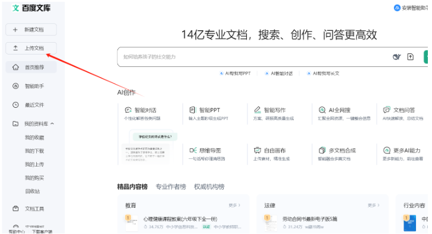Click the 心理健康课程教案 document thumbnail
The height and width of the screenshot is (234, 432).
[x=131, y=223]
